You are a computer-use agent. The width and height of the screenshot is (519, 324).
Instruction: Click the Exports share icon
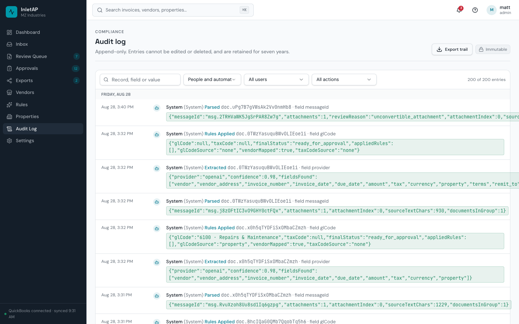click(x=9, y=81)
